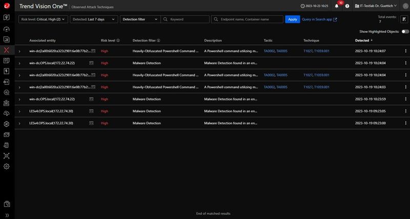Click the help question mark icon
Screen dimensions: 410x219
(347, 6)
